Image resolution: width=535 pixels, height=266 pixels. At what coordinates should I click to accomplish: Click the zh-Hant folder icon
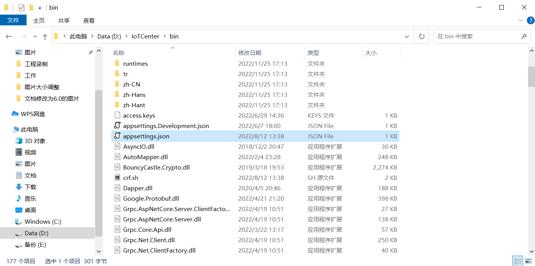(117, 105)
